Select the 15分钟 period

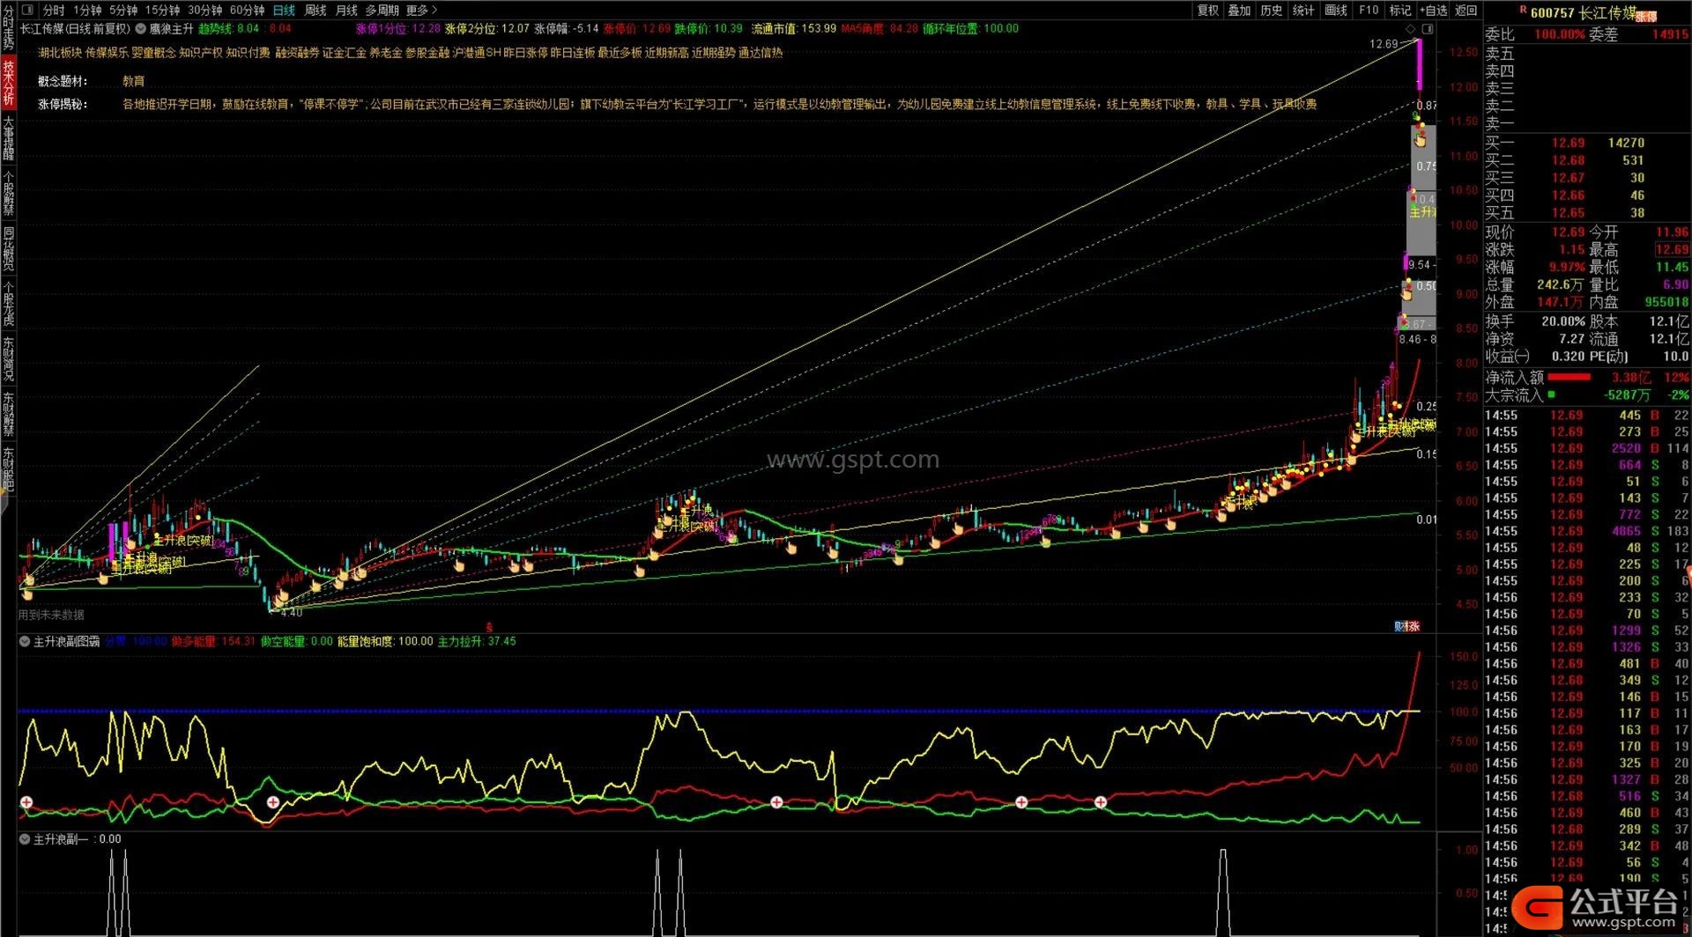162,10
